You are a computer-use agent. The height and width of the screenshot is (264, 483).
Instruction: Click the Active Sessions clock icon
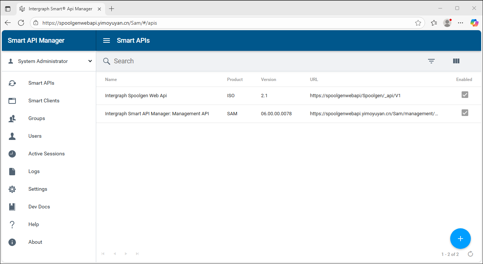click(x=12, y=154)
